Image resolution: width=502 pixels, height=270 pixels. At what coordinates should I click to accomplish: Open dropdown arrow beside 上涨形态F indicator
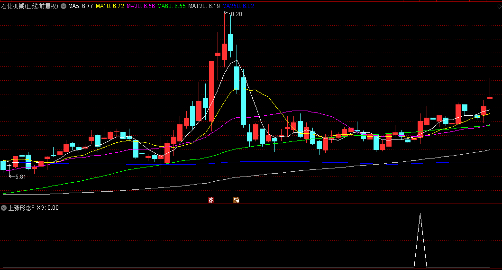click(4, 208)
